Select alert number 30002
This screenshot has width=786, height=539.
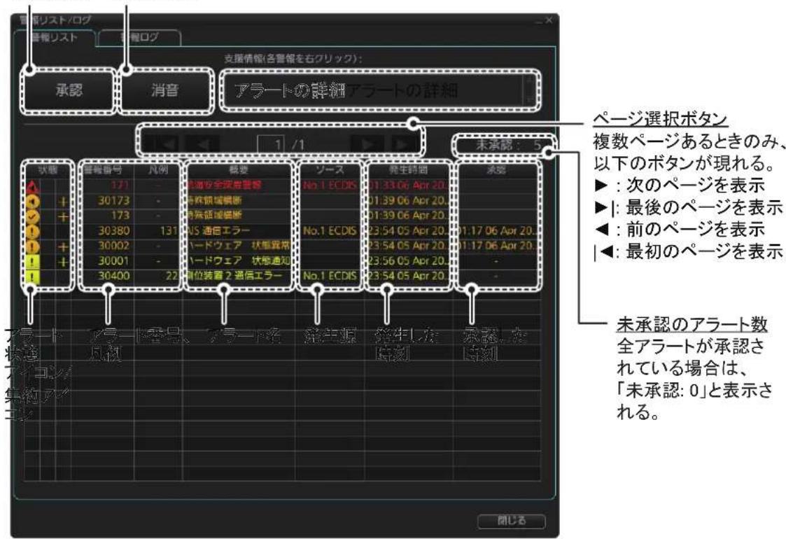click(x=113, y=245)
